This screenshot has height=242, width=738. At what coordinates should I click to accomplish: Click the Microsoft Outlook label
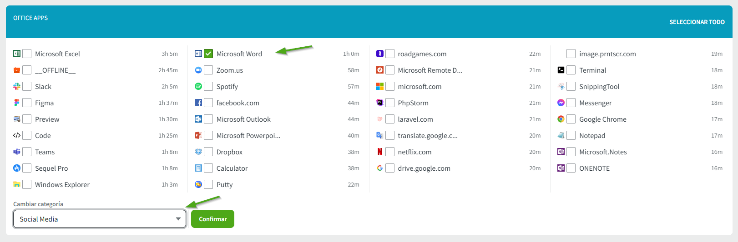243,119
